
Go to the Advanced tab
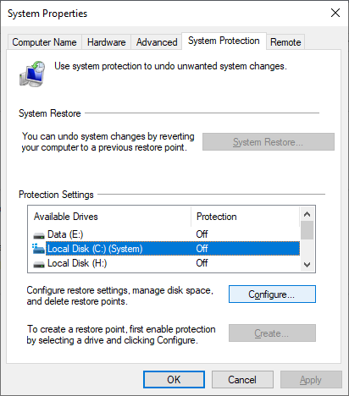[x=157, y=42]
